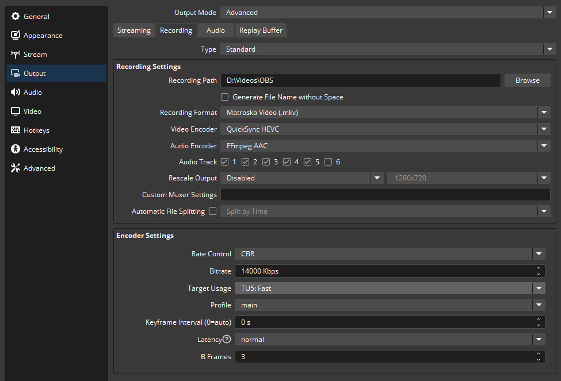The image size is (561, 381).
Task: Open the Rescale Output Disabled dropdown
Action: 302,178
